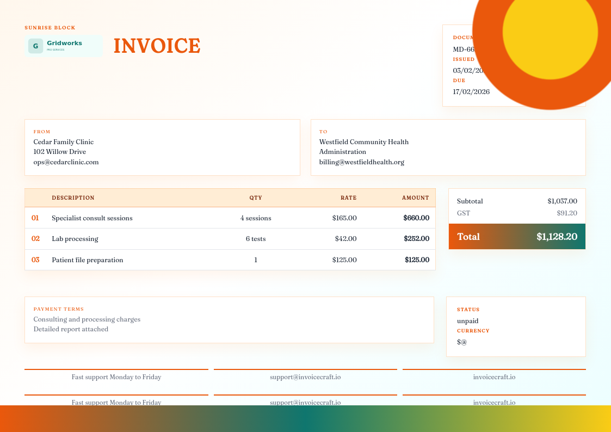The width and height of the screenshot is (611, 432).
Task: Open the billing@westfieldhealth.org email
Action: coord(362,162)
